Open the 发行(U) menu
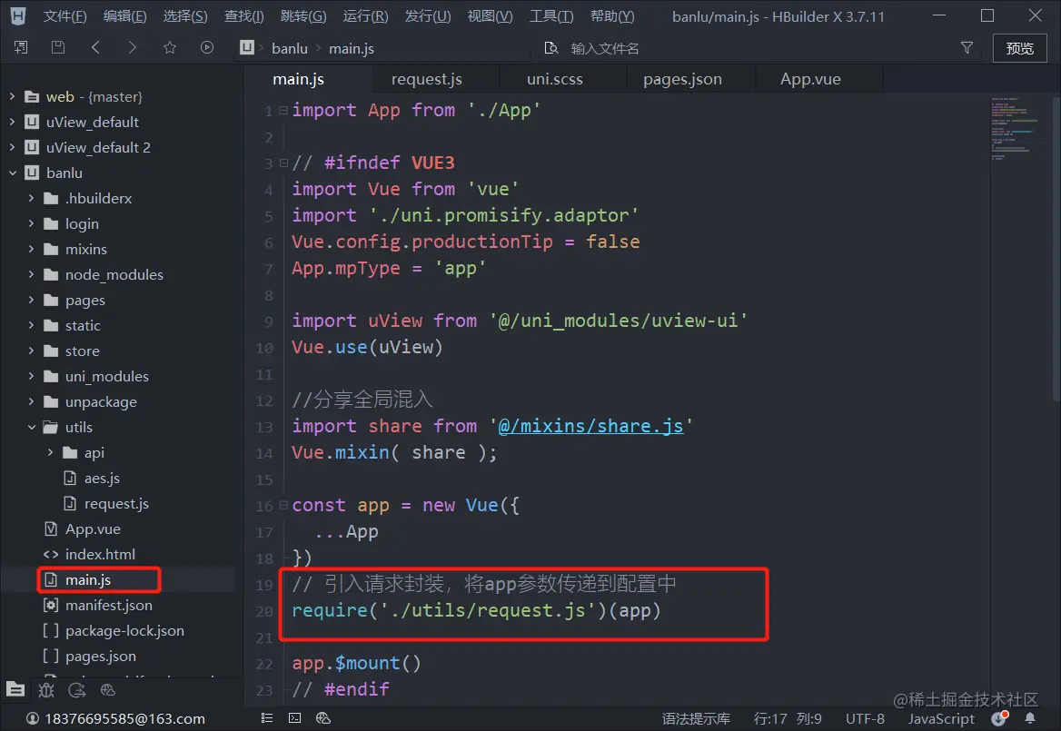 tap(428, 16)
